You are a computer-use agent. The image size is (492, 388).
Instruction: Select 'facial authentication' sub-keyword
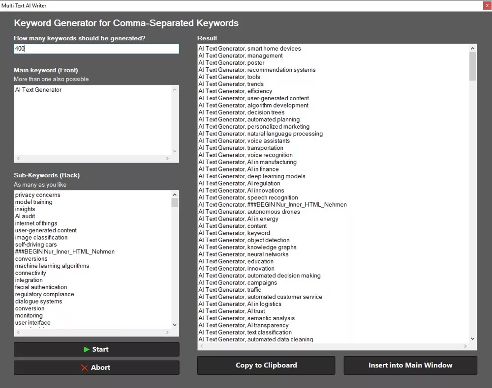click(x=41, y=287)
